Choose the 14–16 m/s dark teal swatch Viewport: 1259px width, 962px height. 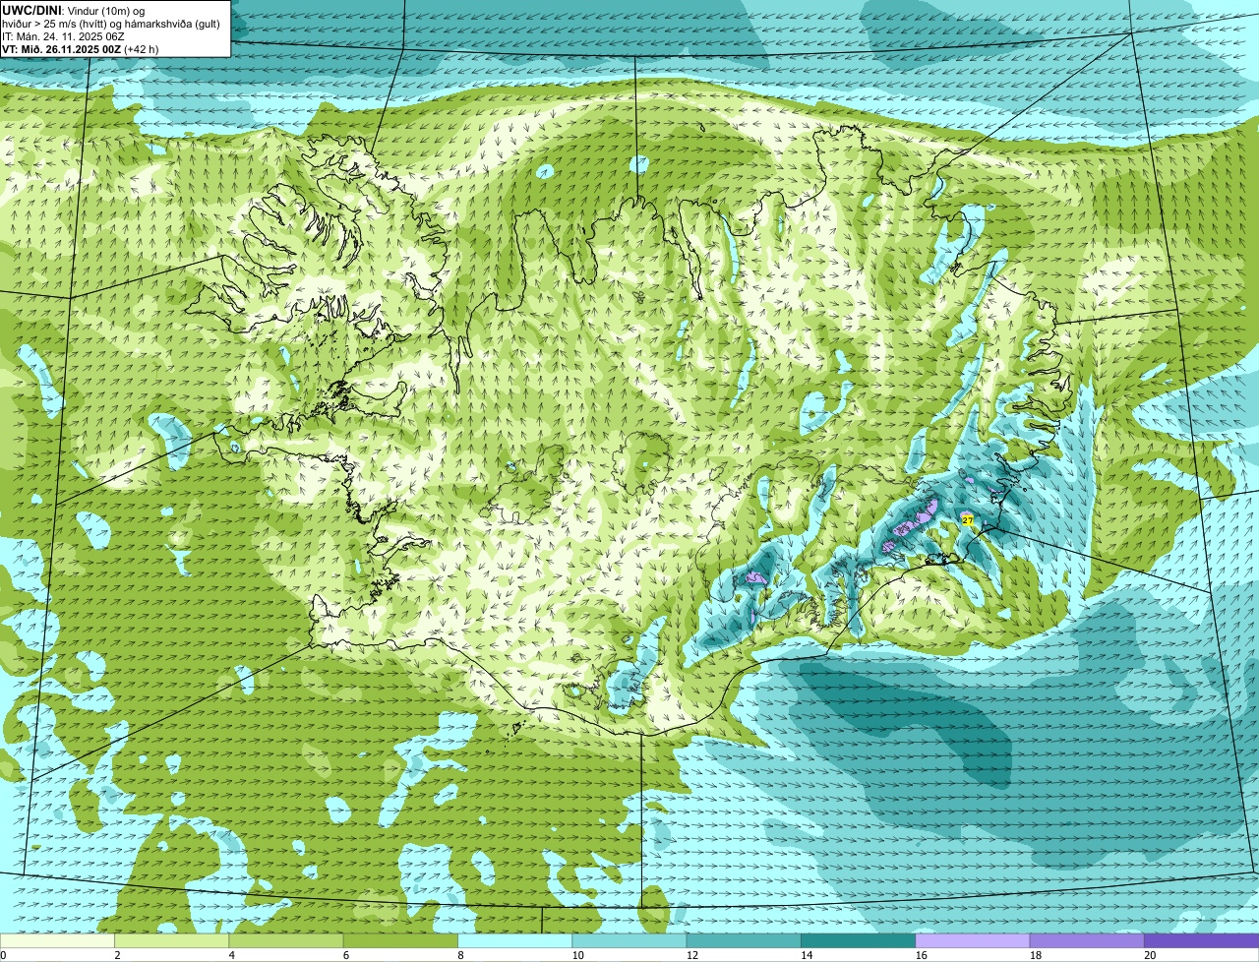coord(859,940)
